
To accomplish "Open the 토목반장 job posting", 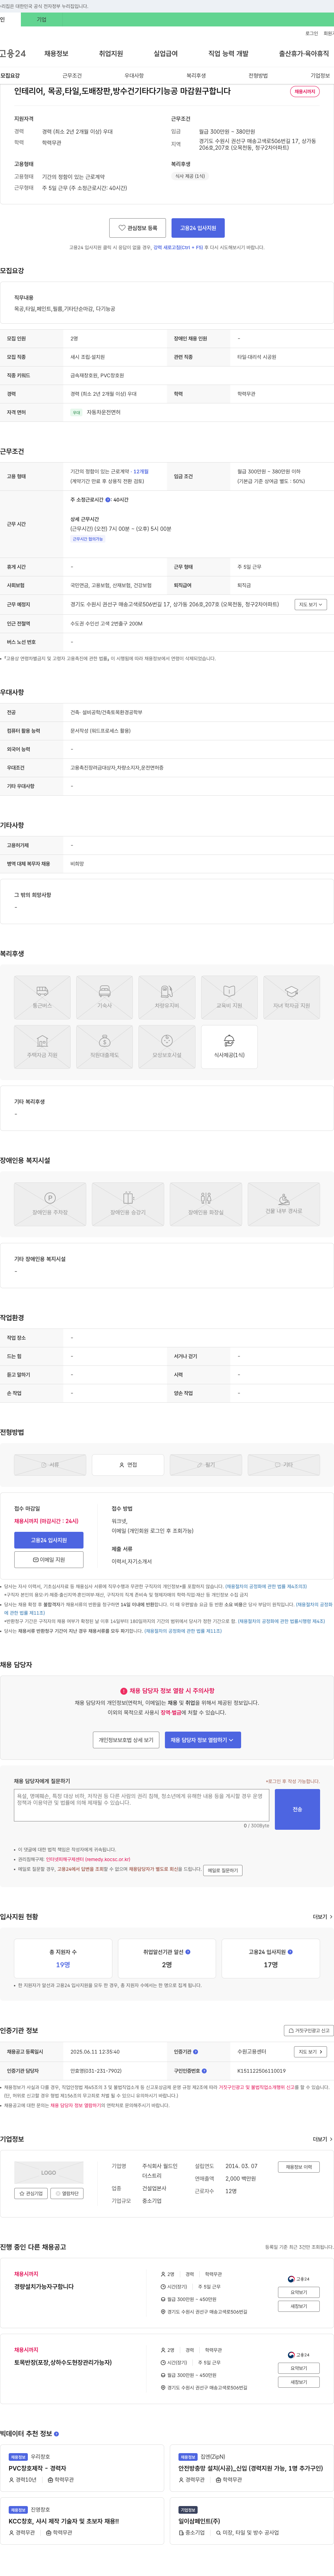I will point(63,2363).
